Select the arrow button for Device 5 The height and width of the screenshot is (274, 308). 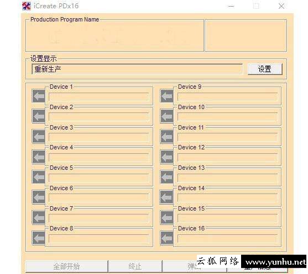coord(39,177)
